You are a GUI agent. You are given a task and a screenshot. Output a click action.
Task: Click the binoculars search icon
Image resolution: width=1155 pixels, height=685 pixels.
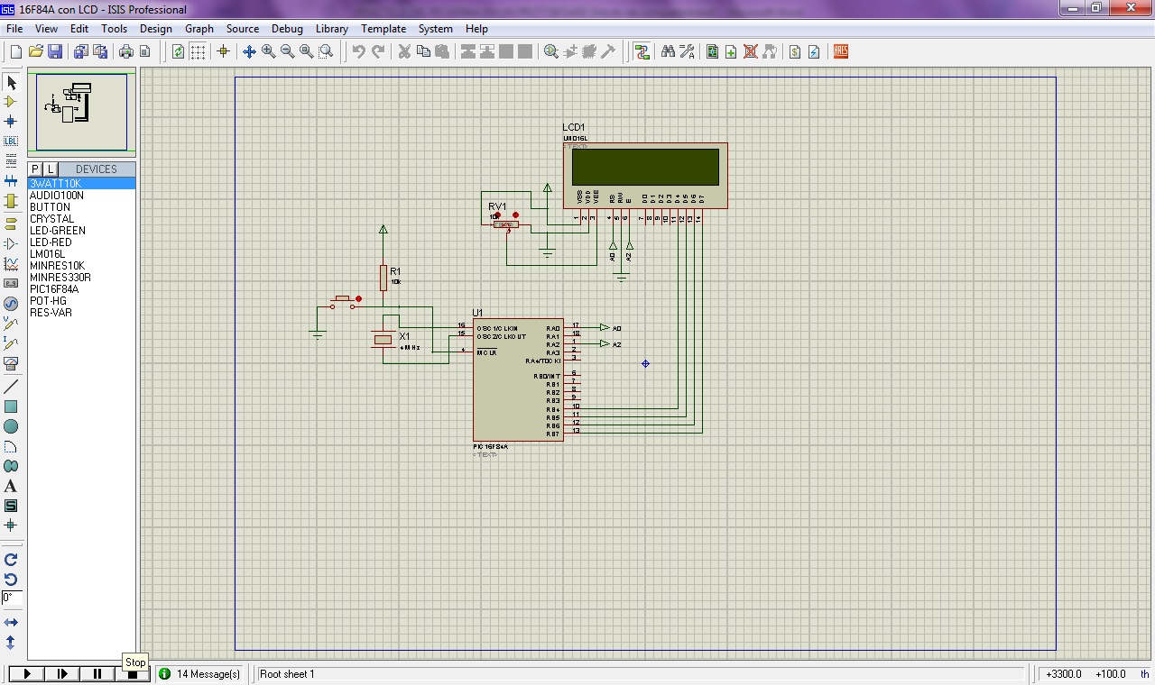click(668, 52)
